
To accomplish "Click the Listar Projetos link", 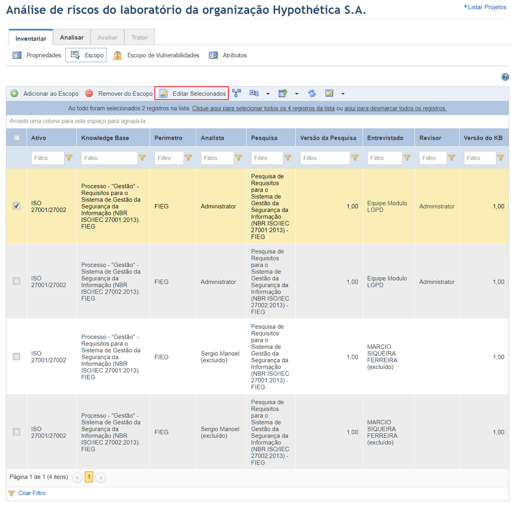I will [487, 7].
